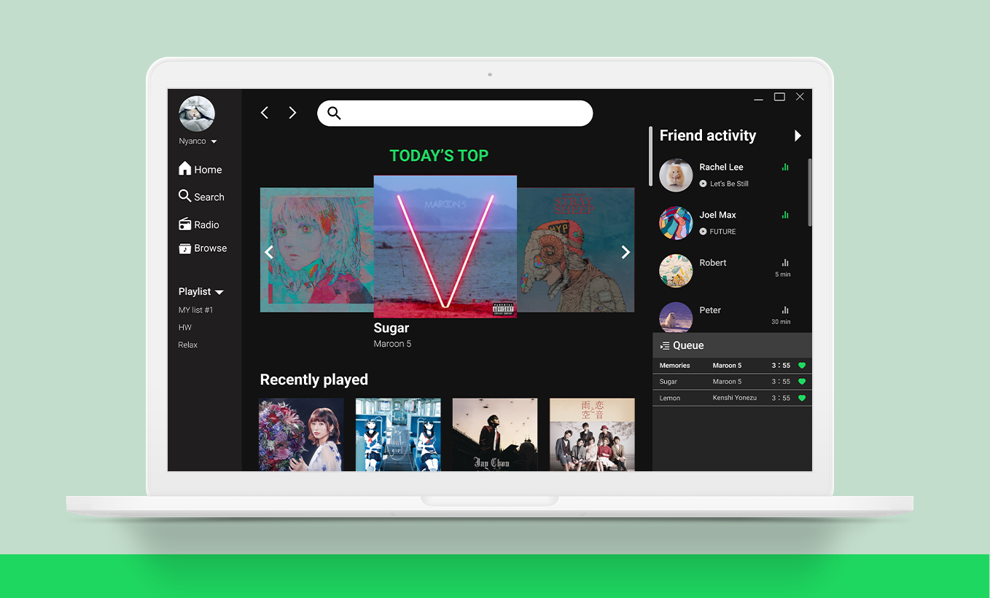Image resolution: width=990 pixels, height=598 pixels.
Task: Open the Sugar song title
Action: (x=391, y=328)
